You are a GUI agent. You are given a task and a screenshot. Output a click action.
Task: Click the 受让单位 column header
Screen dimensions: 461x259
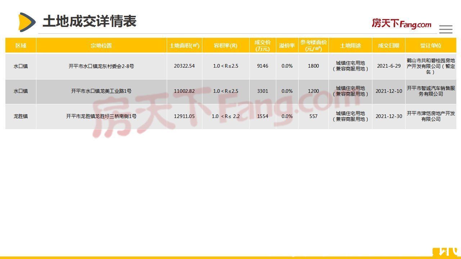(x=431, y=46)
